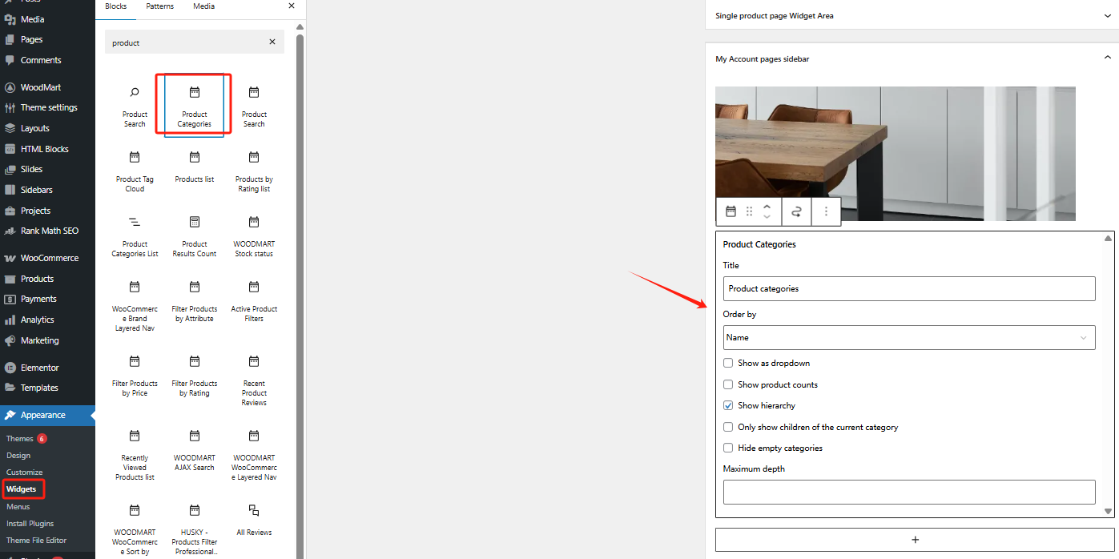
Task: Add WooCommerce Brand Layered Nav block
Action: click(135, 306)
